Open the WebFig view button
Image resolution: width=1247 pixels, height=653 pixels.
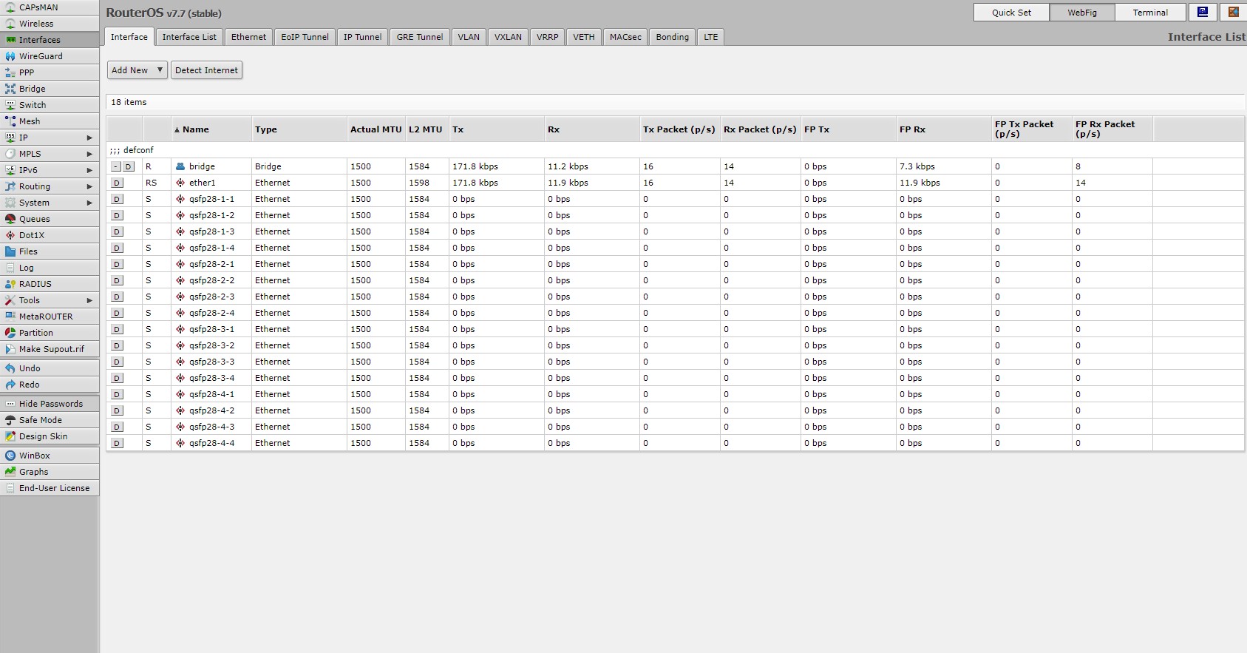[1082, 13]
